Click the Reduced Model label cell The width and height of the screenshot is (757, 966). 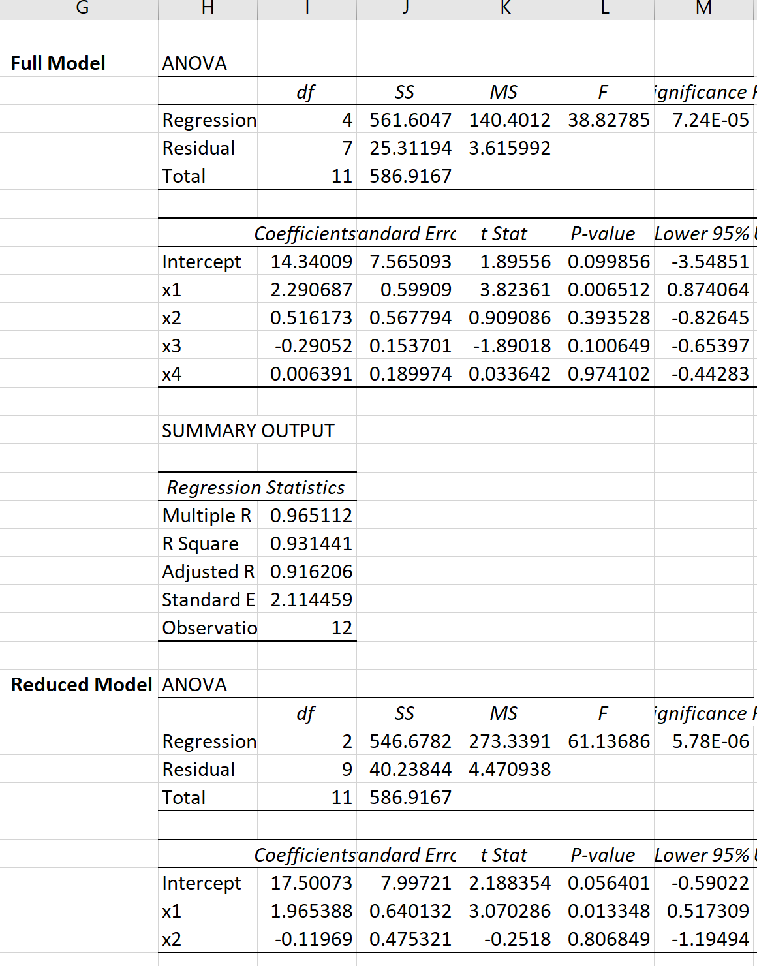(x=82, y=684)
